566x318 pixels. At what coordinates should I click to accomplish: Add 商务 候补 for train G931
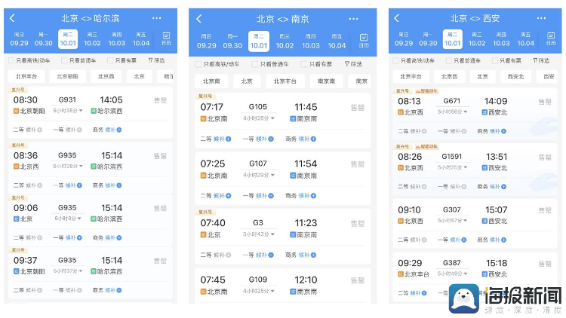click(113, 130)
